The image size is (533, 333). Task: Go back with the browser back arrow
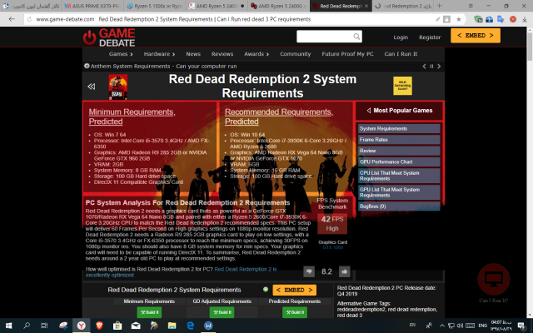[x=12, y=19]
